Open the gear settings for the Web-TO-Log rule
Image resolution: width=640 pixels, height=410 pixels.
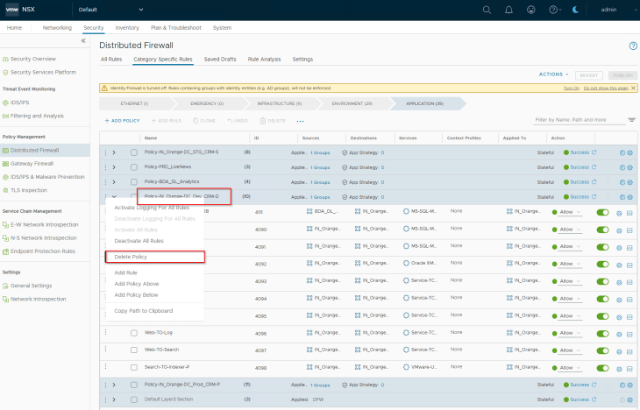pos(619,333)
